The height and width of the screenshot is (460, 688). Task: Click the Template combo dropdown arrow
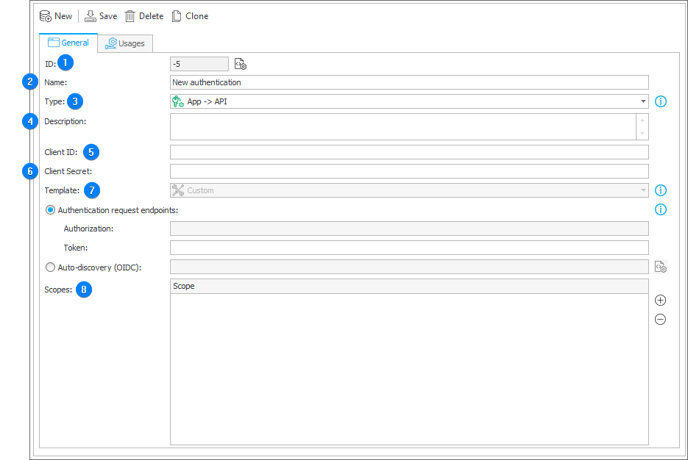tap(643, 190)
